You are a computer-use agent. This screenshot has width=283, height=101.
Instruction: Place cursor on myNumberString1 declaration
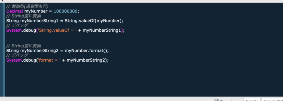coord(39,21)
